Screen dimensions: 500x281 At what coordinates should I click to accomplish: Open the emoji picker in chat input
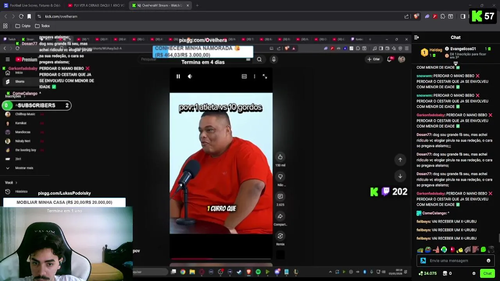click(x=488, y=261)
